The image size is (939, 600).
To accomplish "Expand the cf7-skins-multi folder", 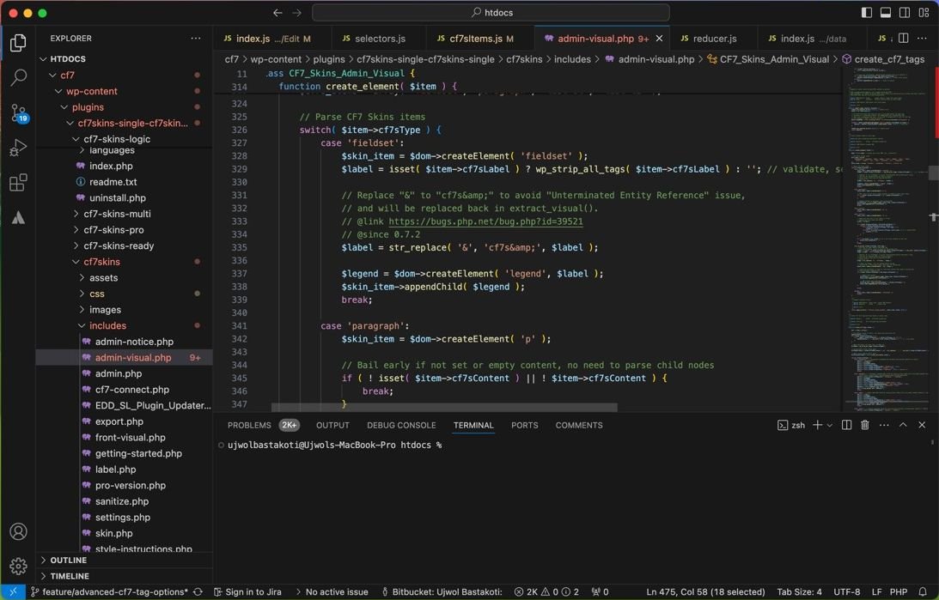I will click(x=117, y=214).
